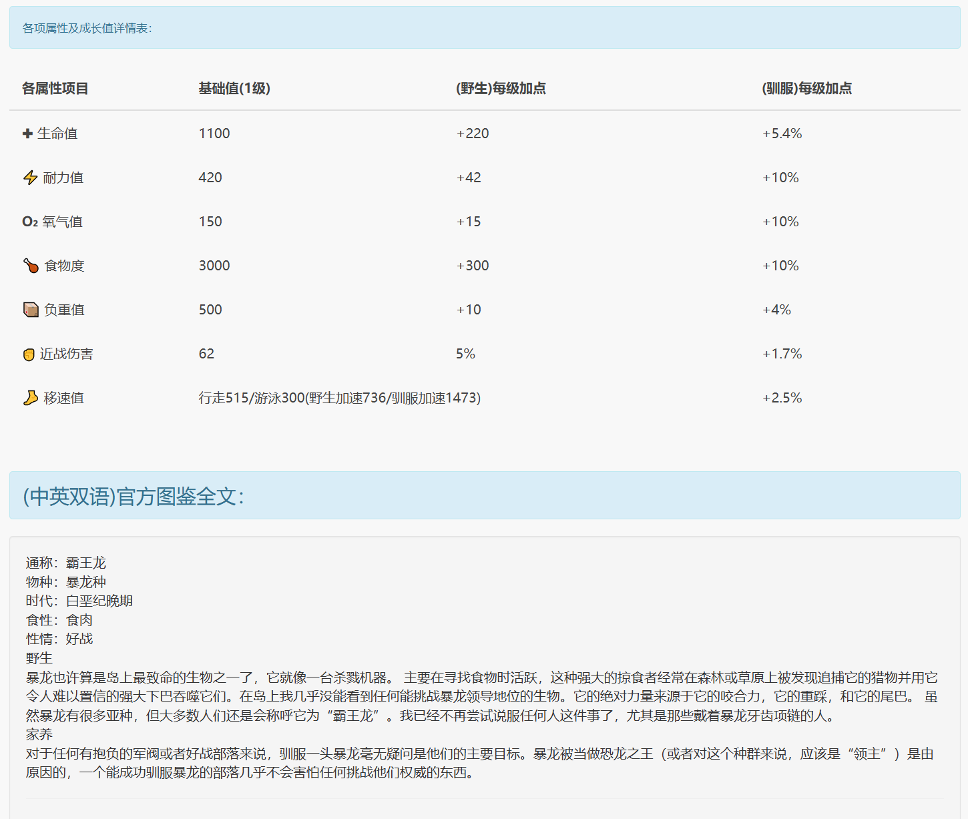
Task: Click the 各项属性及成长值详情表 banner
Action: [x=485, y=27]
